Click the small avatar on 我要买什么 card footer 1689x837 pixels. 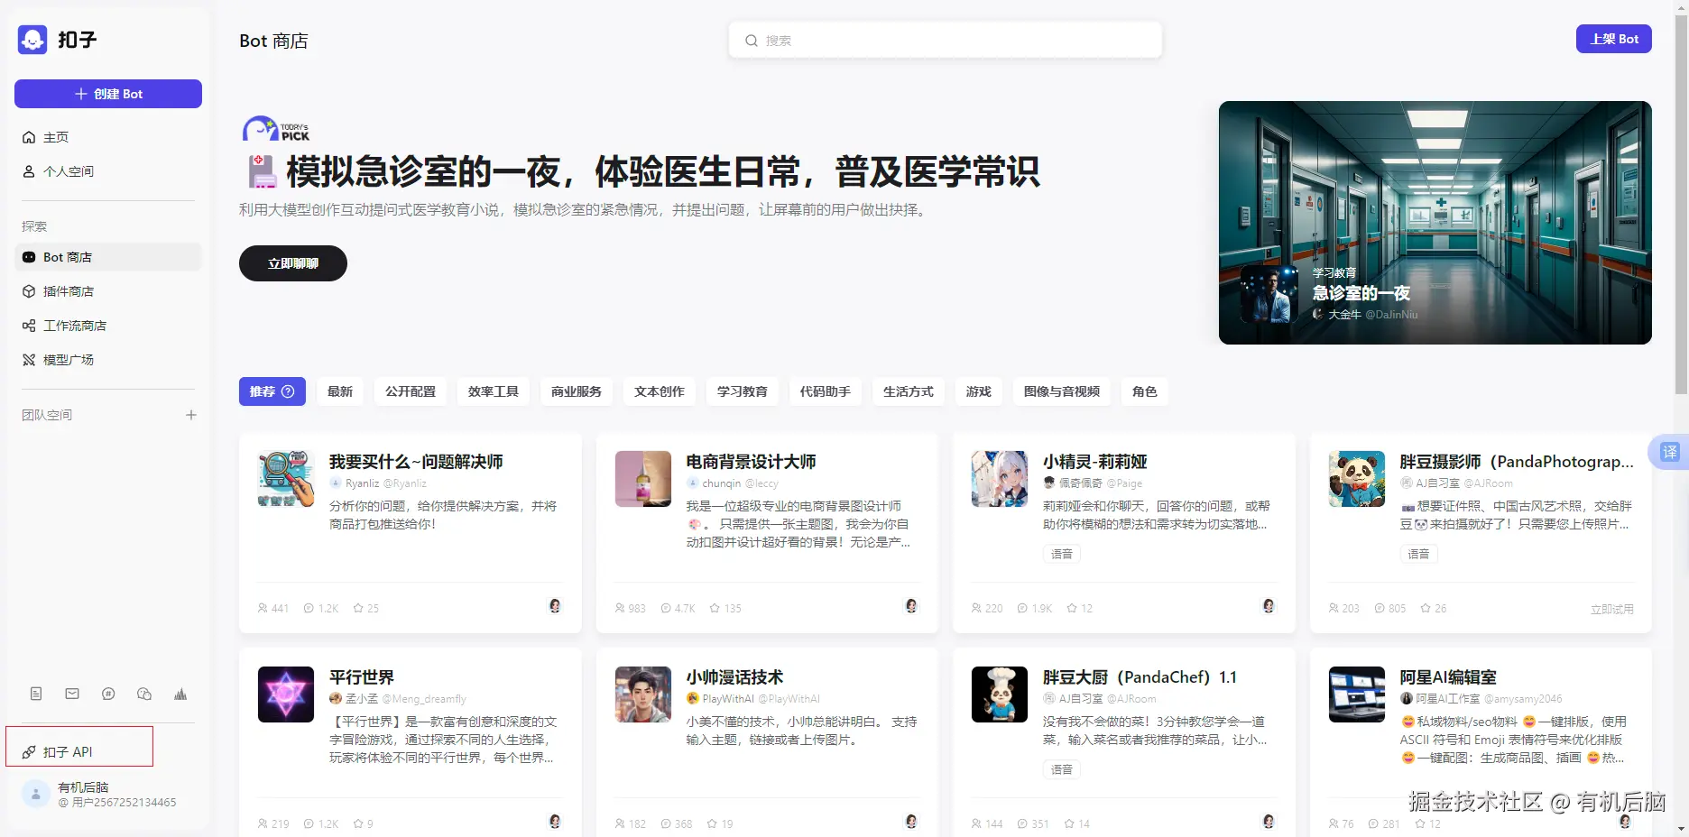click(x=555, y=606)
